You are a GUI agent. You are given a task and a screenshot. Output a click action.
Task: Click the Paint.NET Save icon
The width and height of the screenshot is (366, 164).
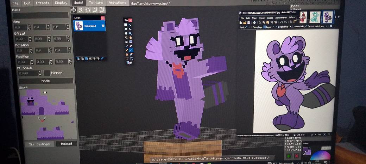248,23
